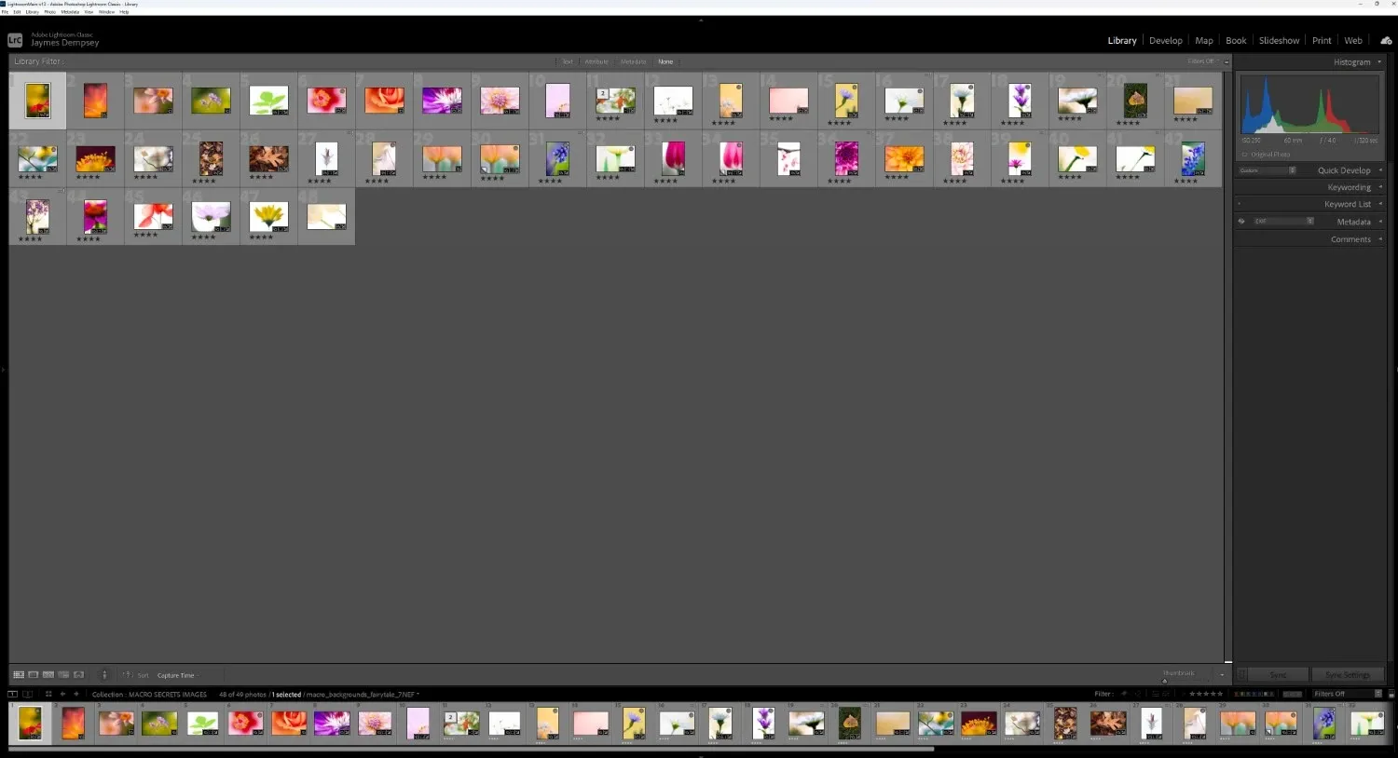Open the Metadata menu in menu bar
The height and width of the screenshot is (758, 1398).
(x=71, y=11)
